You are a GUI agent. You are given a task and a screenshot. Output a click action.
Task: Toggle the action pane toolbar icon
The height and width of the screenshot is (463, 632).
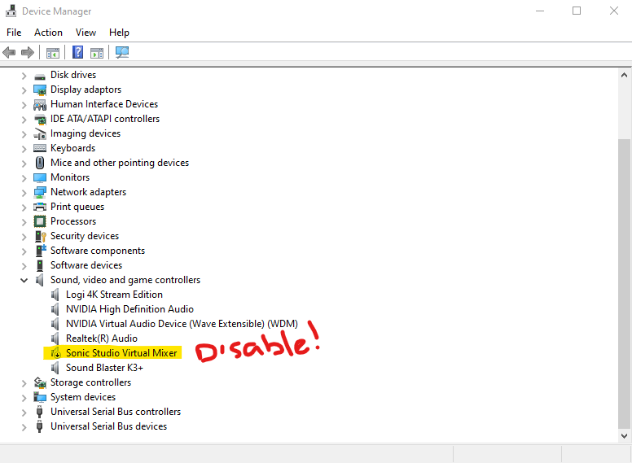pyautogui.click(x=97, y=53)
